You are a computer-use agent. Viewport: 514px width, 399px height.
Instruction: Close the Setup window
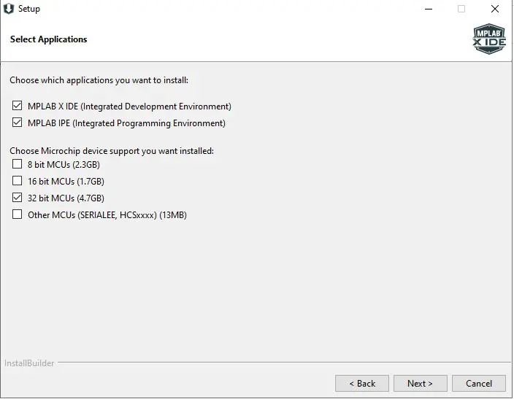(495, 9)
